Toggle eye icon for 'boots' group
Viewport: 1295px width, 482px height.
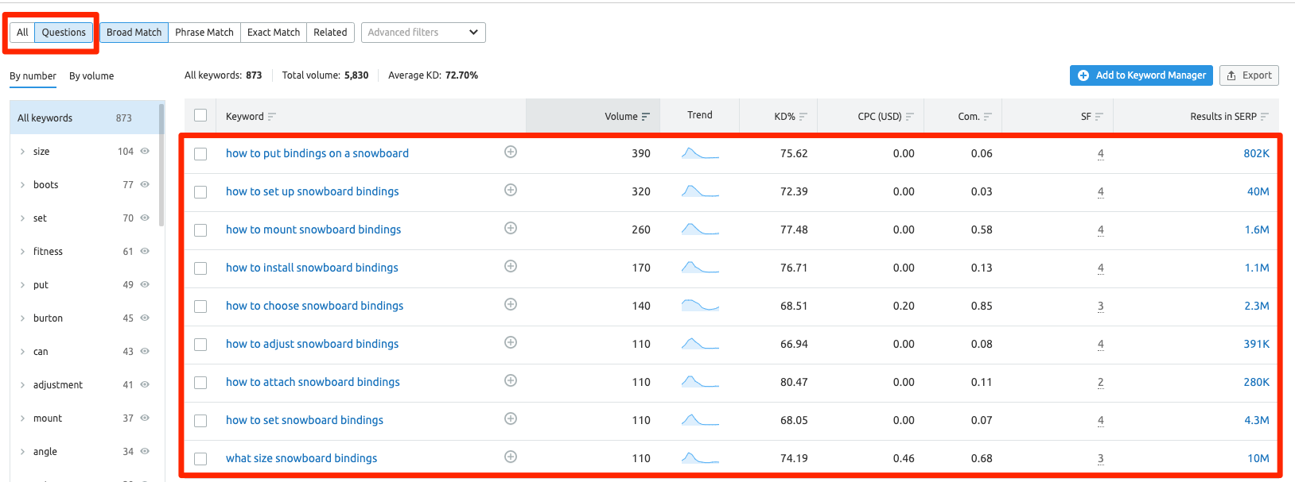pyautogui.click(x=145, y=184)
